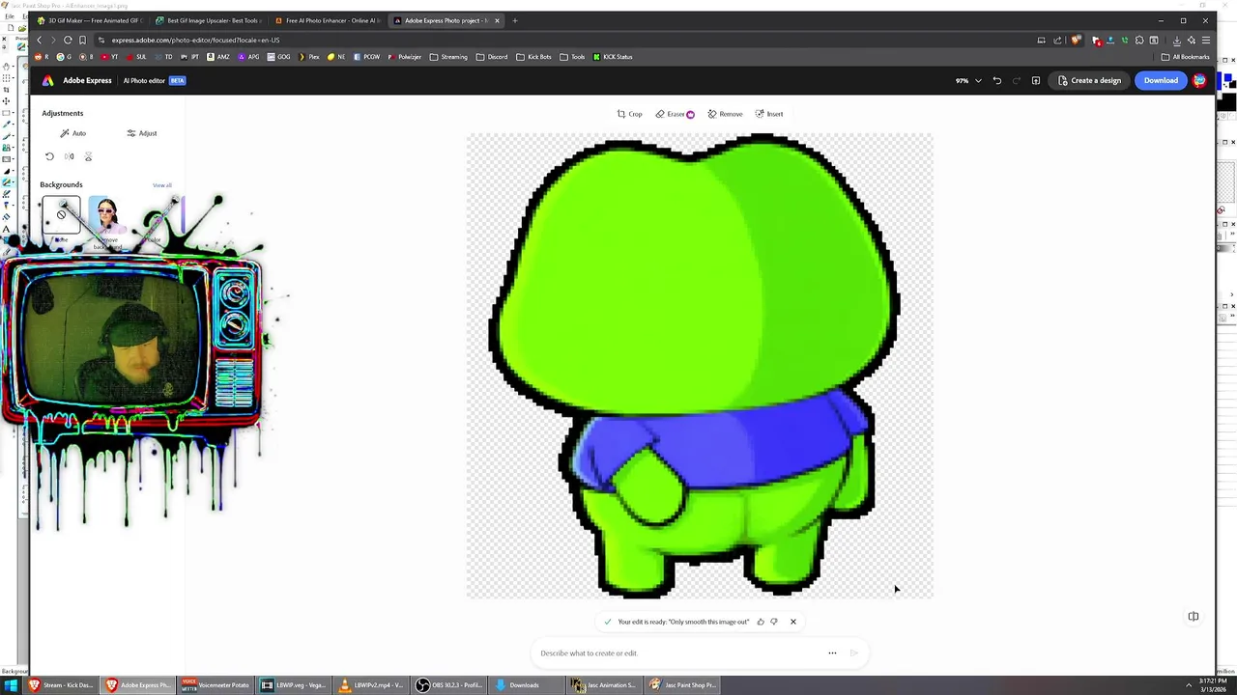Open the KICK Status bookmark
Screen dimensions: 1237x695
pyautogui.click(x=613, y=57)
